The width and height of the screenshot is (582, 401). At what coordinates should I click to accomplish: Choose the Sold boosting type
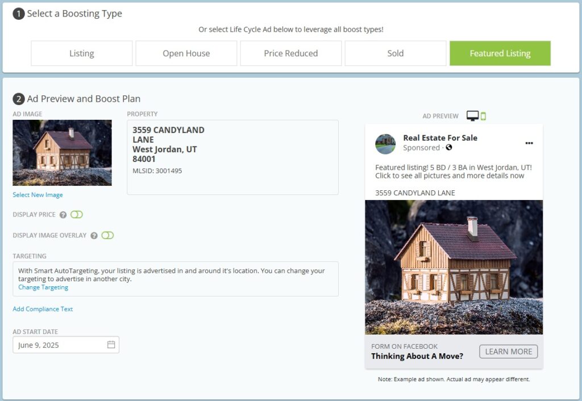396,53
